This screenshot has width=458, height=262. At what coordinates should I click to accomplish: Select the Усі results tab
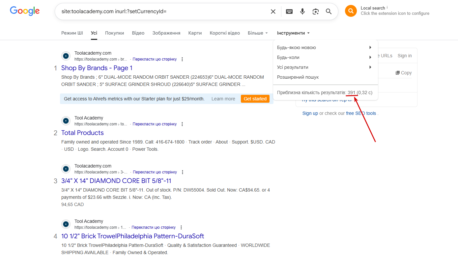click(94, 33)
